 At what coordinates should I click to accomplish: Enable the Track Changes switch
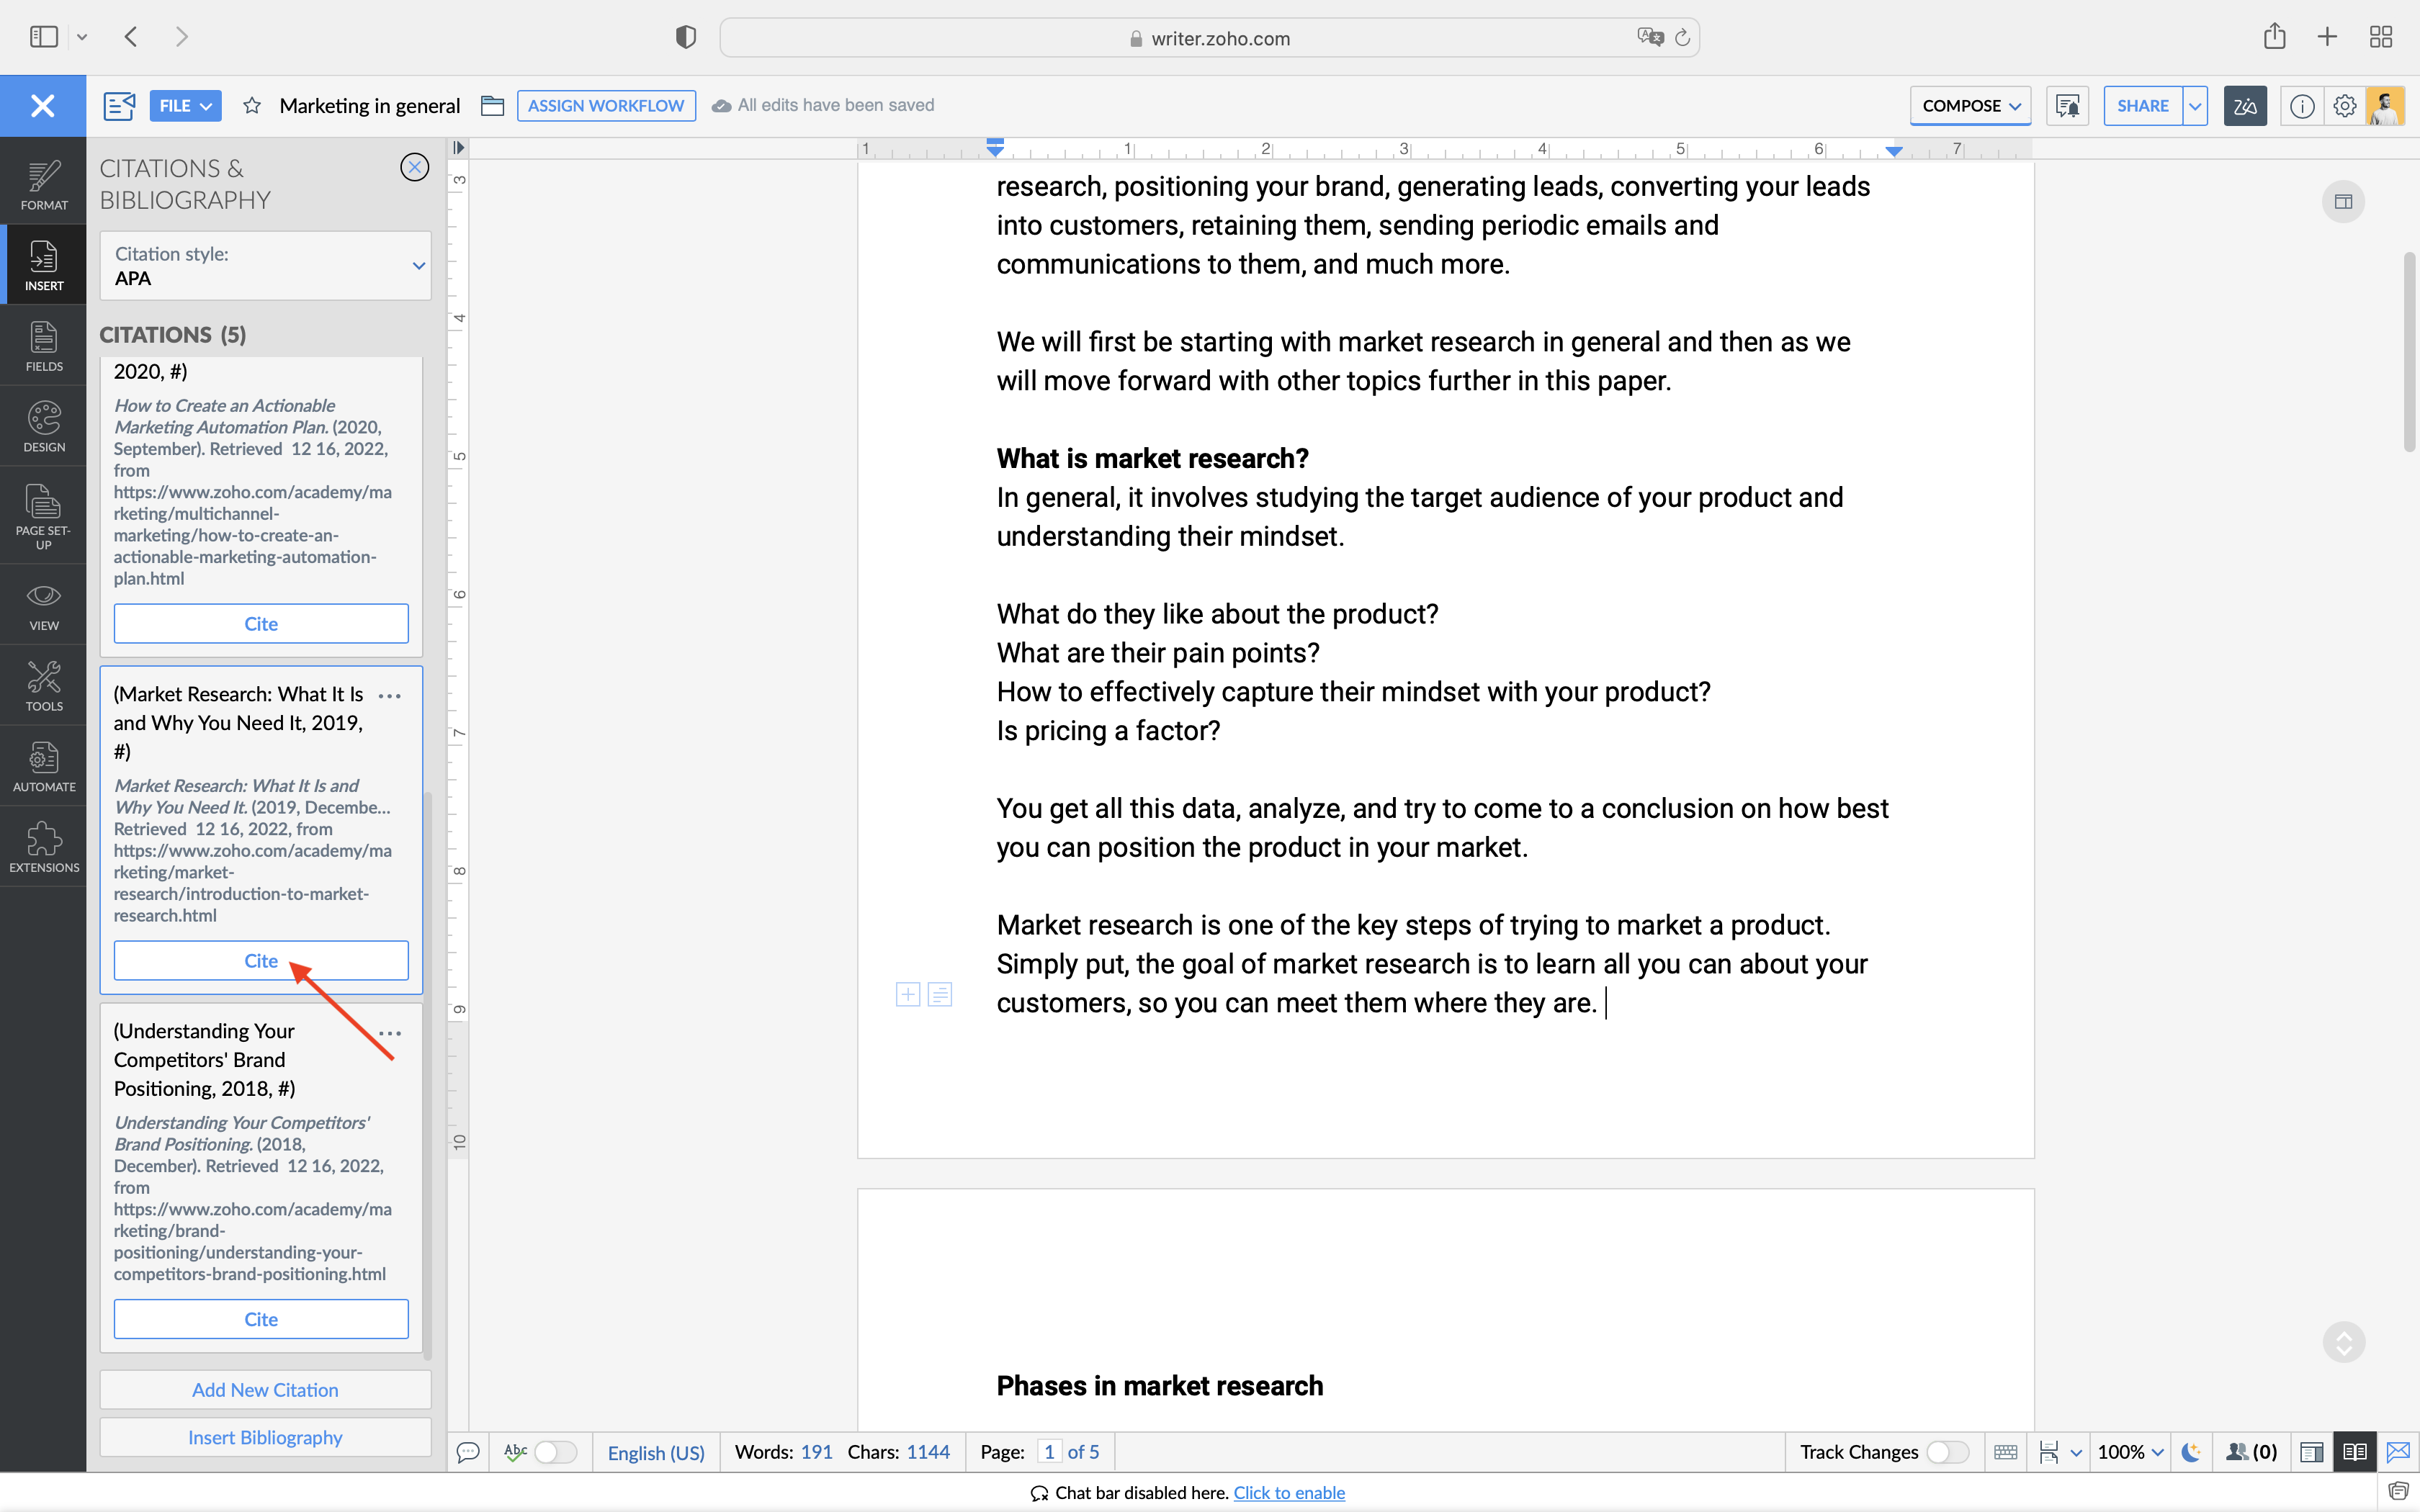(1947, 1452)
